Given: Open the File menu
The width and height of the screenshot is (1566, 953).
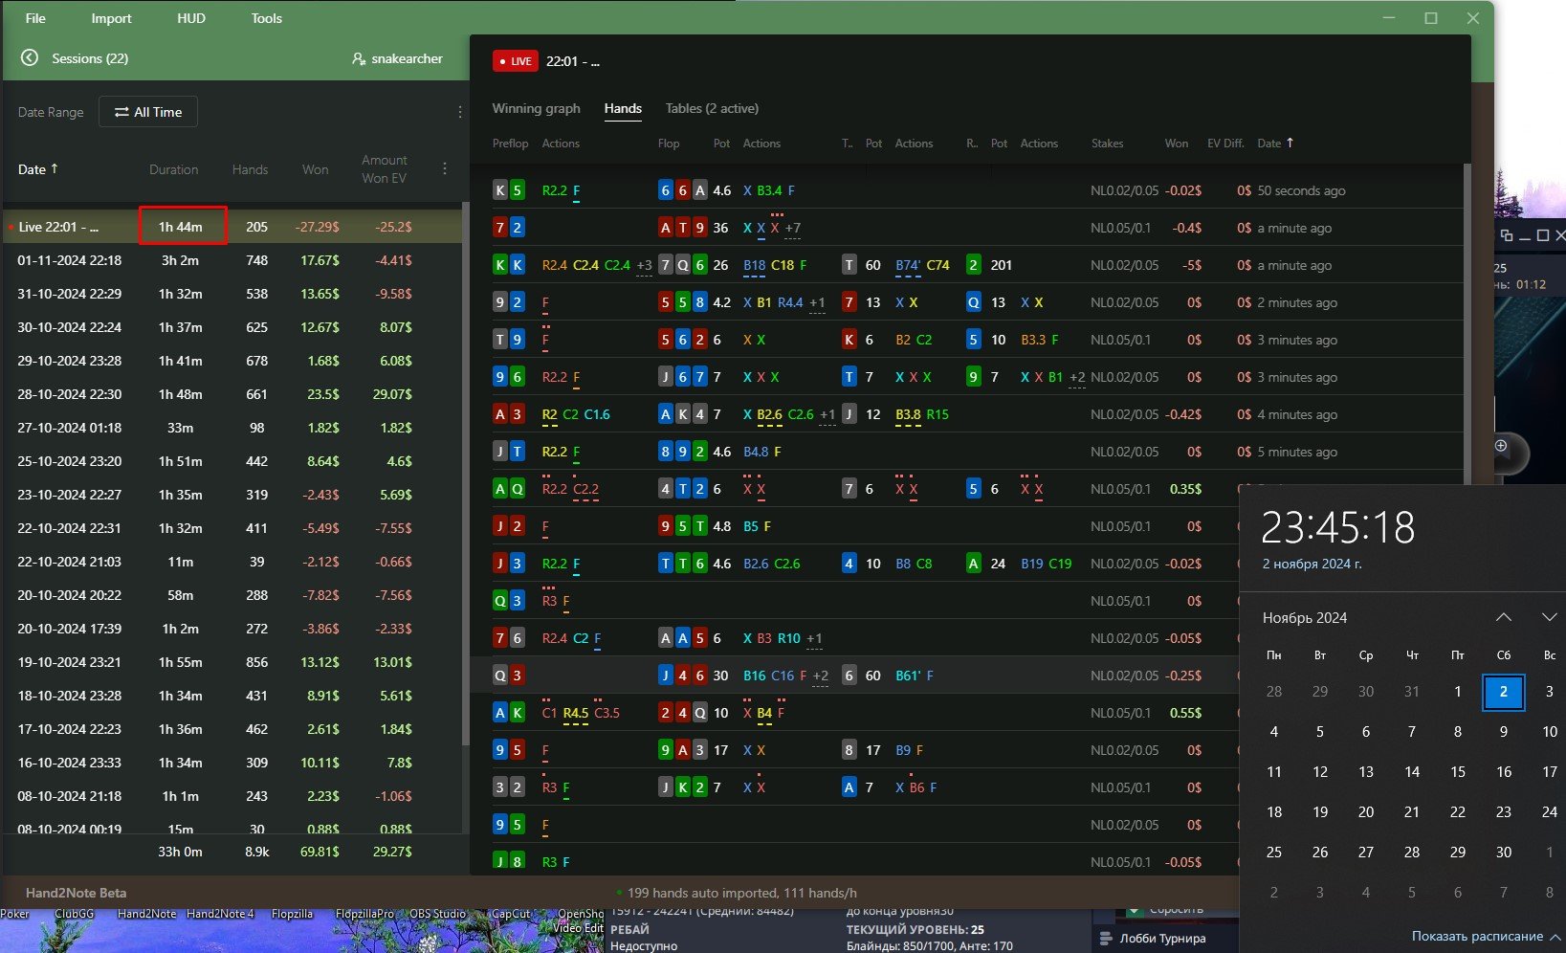Looking at the screenshot, I should pos(35,18).
